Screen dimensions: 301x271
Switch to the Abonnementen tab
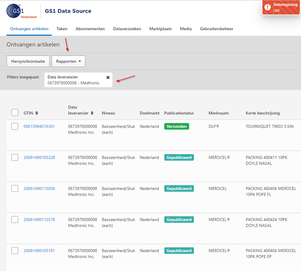pos(90,29)
